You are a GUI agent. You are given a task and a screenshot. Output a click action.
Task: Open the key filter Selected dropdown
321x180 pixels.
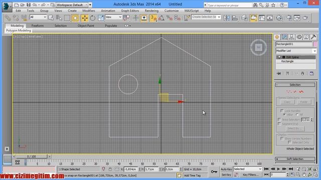247,169
